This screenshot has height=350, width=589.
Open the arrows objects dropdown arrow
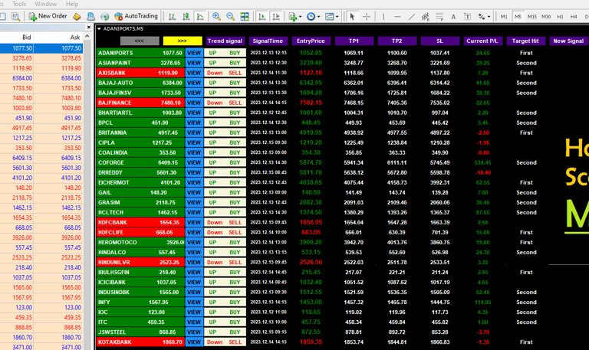489,17
